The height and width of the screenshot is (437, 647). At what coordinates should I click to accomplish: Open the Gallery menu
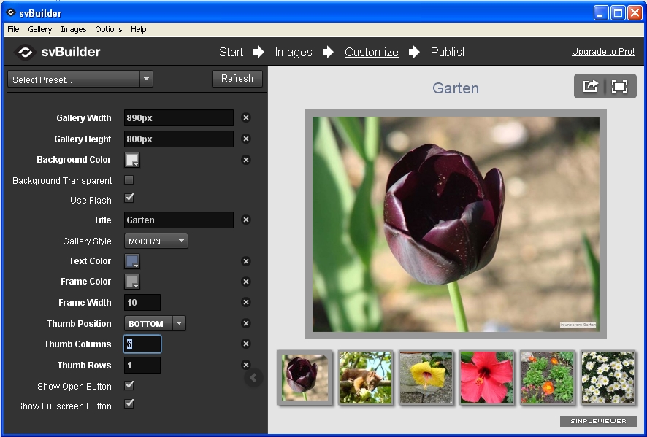(40, 29)
